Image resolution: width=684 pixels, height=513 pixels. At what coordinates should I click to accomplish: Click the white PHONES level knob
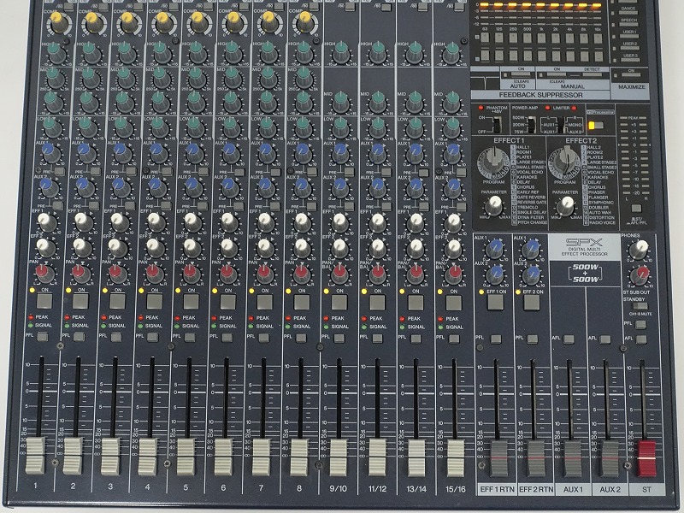(634, 249)
